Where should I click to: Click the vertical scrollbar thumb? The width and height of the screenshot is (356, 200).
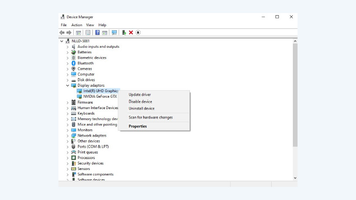click(x=295, y=95)
